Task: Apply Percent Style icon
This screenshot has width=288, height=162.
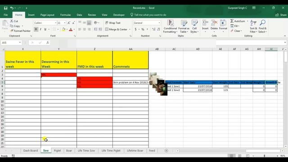Action: [143, 29]
